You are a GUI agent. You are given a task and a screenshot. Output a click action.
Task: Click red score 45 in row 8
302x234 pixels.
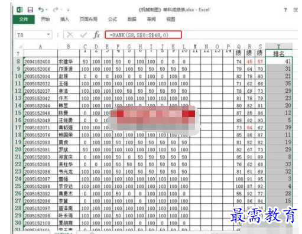coord(249,61)
